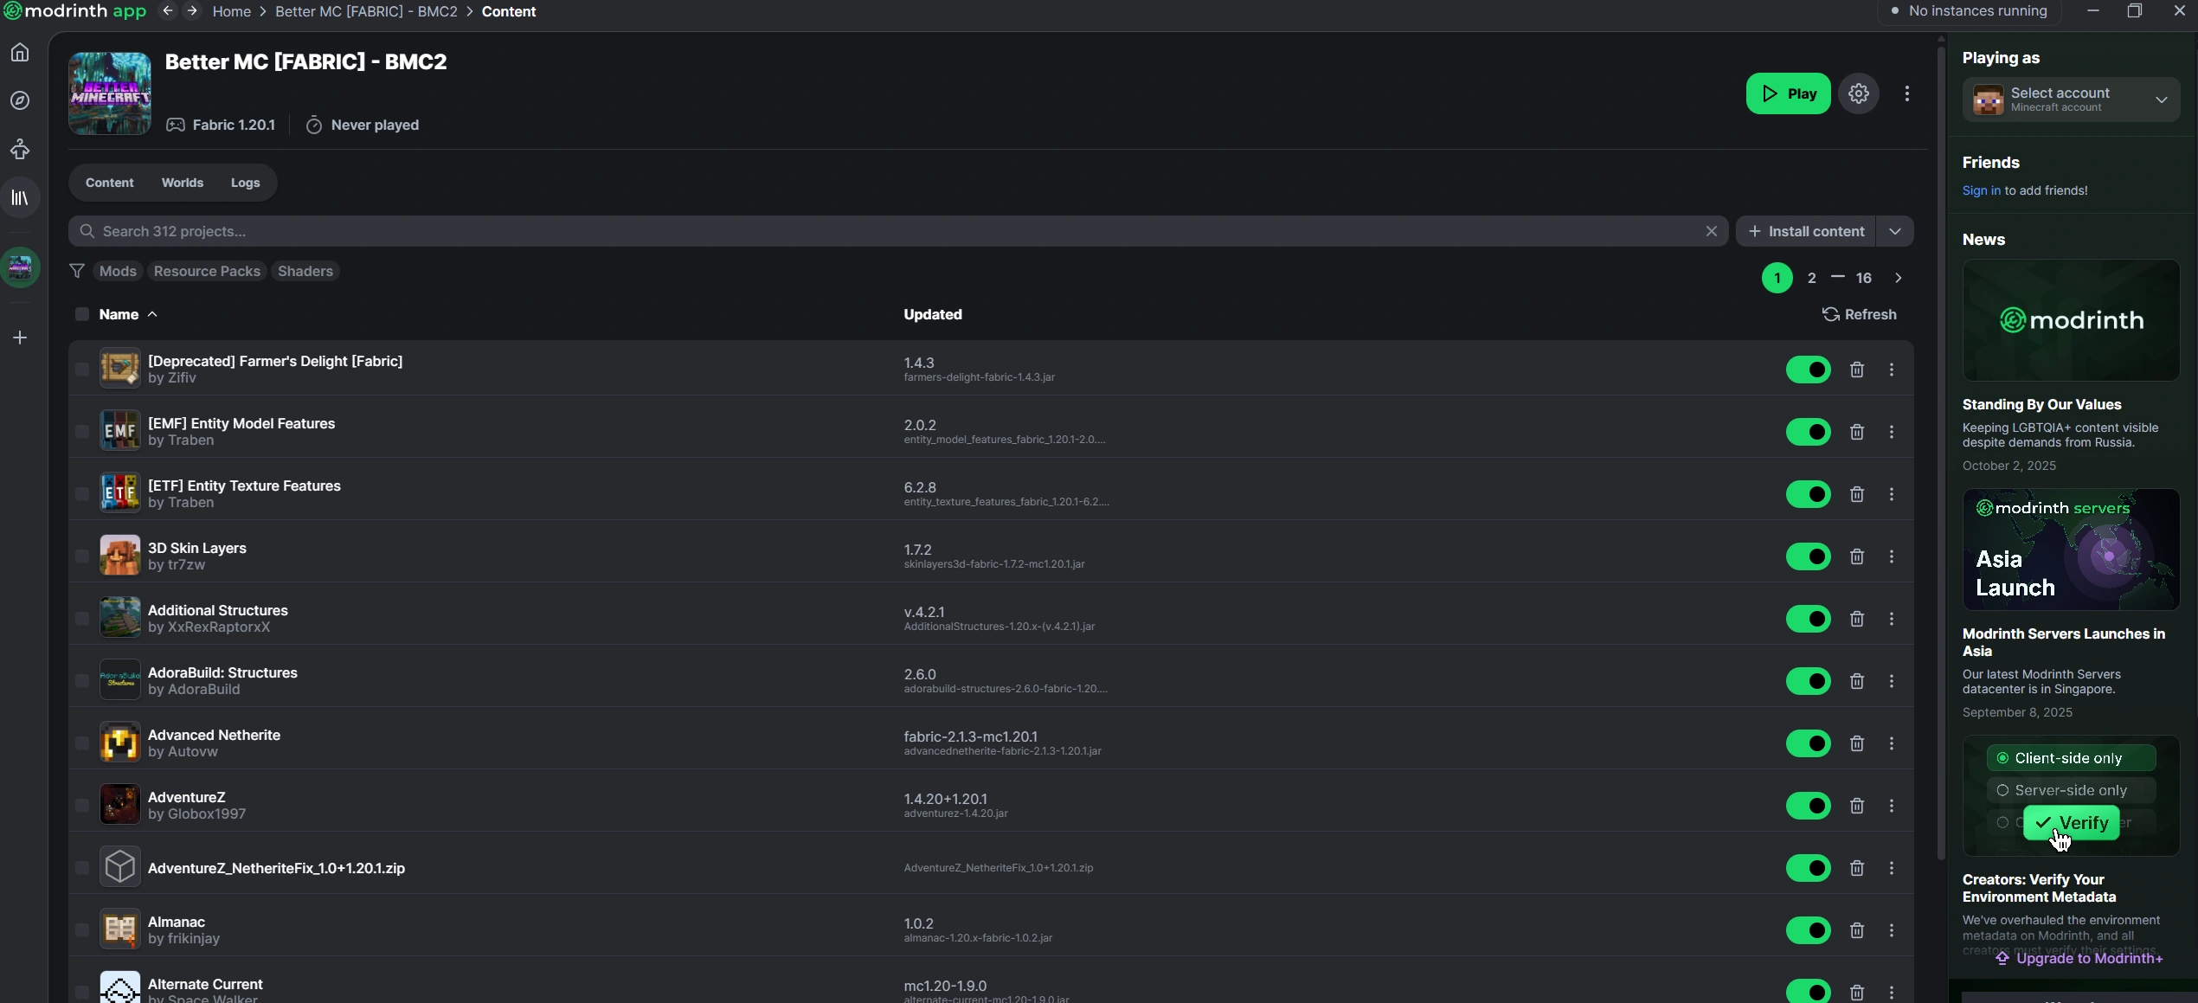Viewport: 2198px width, 1003px height.
Task: Toggle the AdventureZ_NetheriteFix zip off
Action: [1809, 868]
